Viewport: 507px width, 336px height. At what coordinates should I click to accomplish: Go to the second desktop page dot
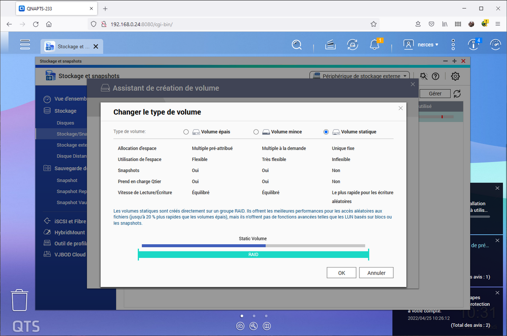click(x=254, y=316)
